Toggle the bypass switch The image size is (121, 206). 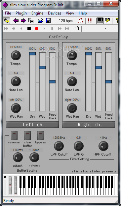click(x=41, y=135)
